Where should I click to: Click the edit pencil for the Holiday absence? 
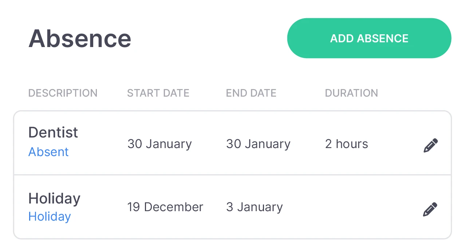point(430,209)
